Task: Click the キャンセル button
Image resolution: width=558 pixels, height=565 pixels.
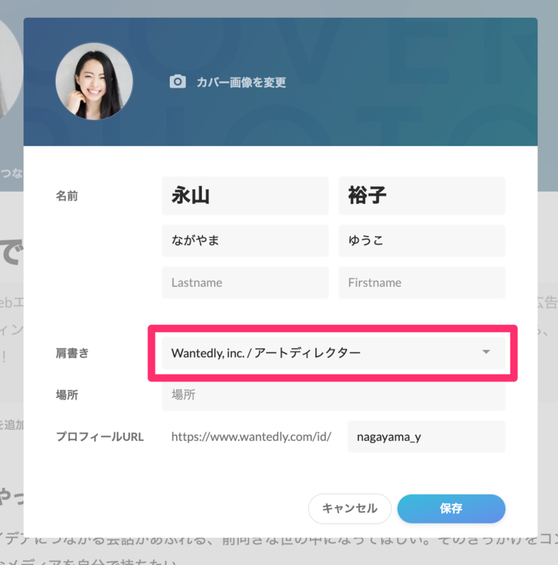Action: [350, 509]
